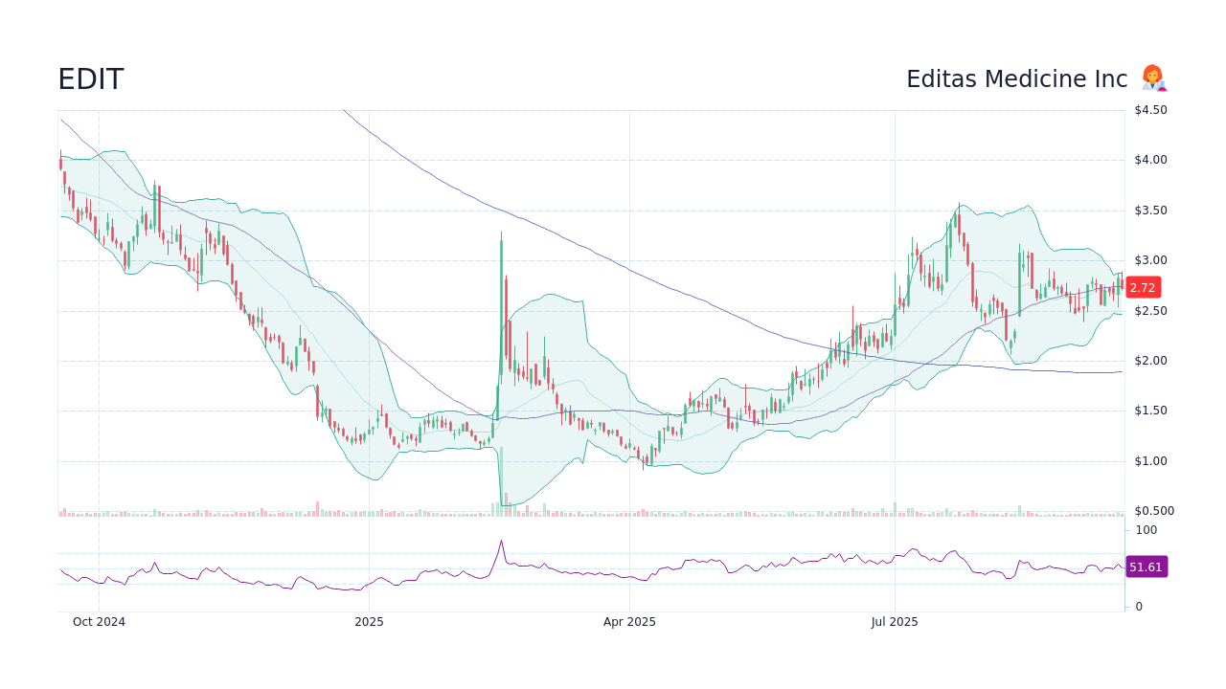Click the $3.50 price axis label

coord(1150,211)
